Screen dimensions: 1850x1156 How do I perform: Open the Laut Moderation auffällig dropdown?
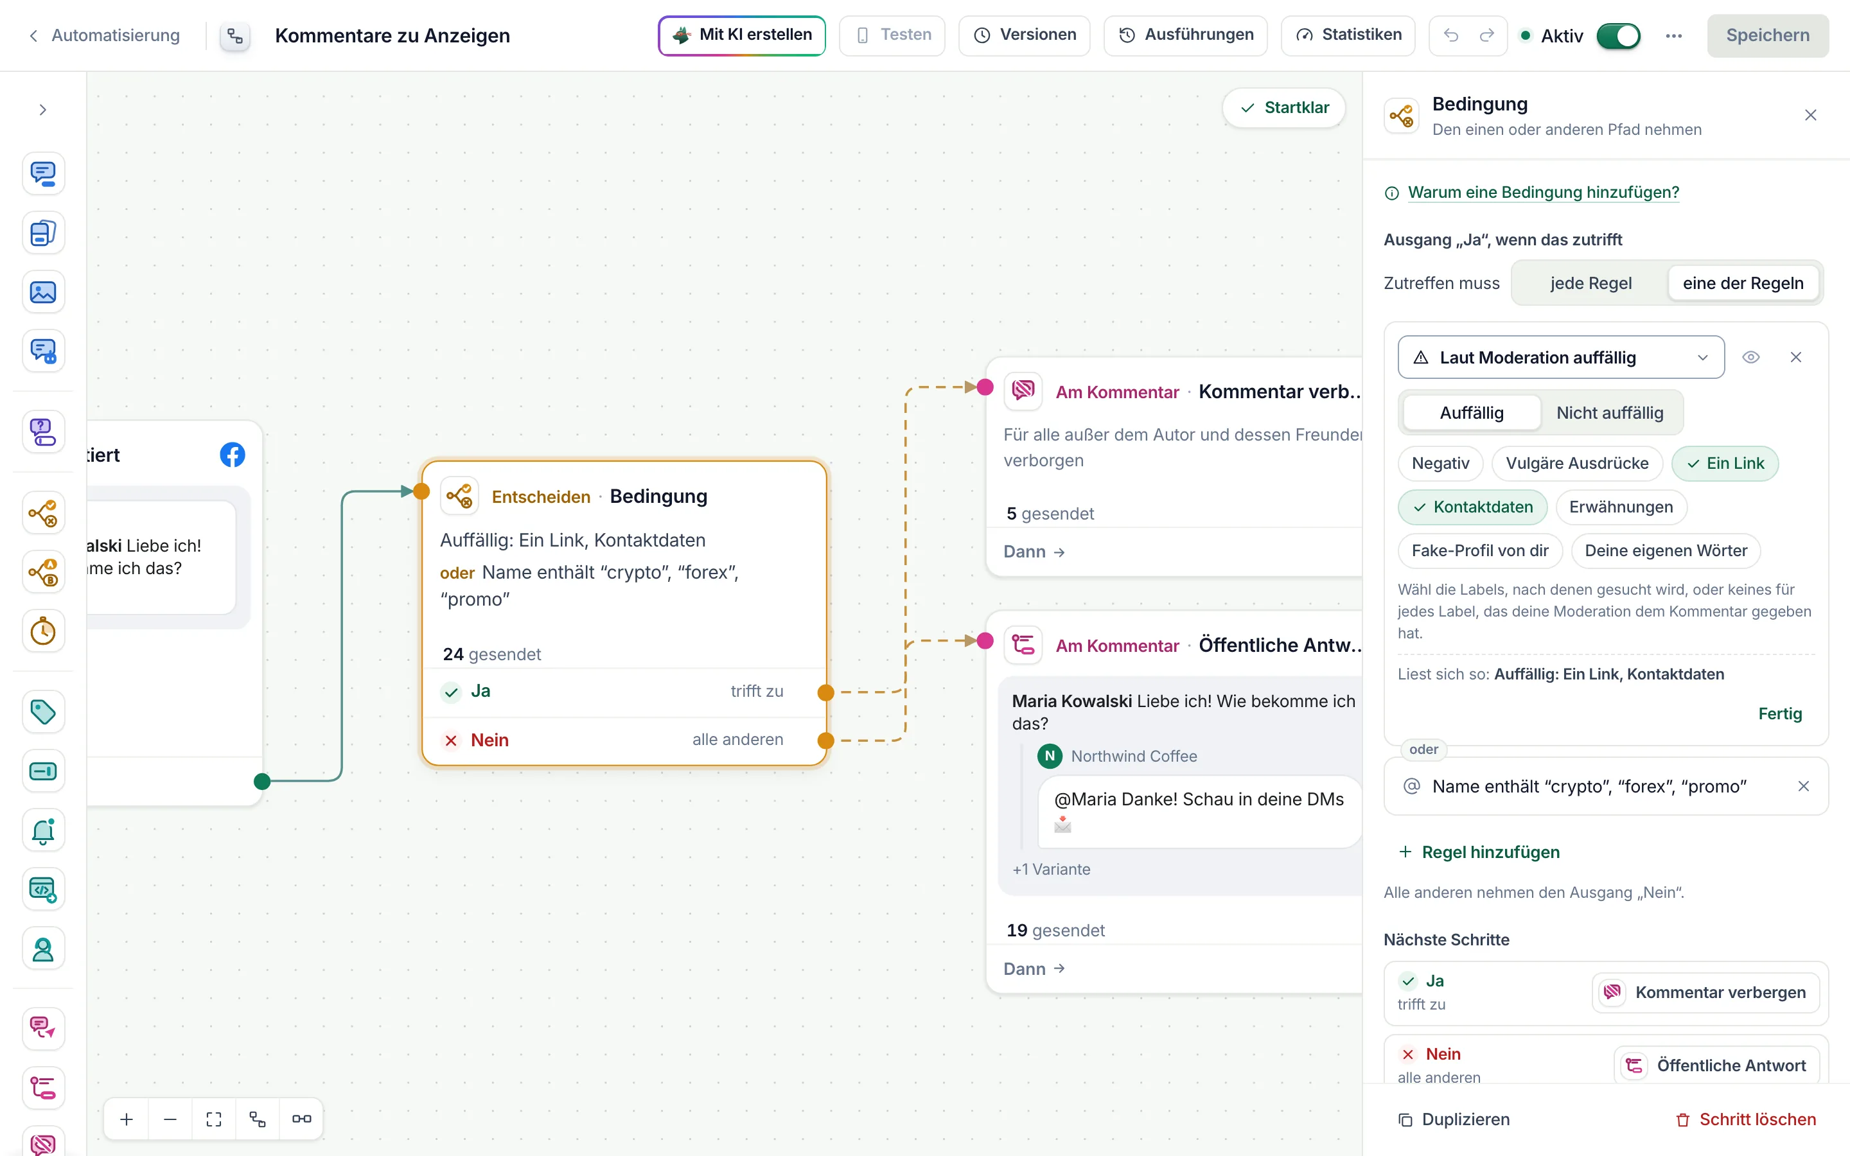[x=1561, y=357]
